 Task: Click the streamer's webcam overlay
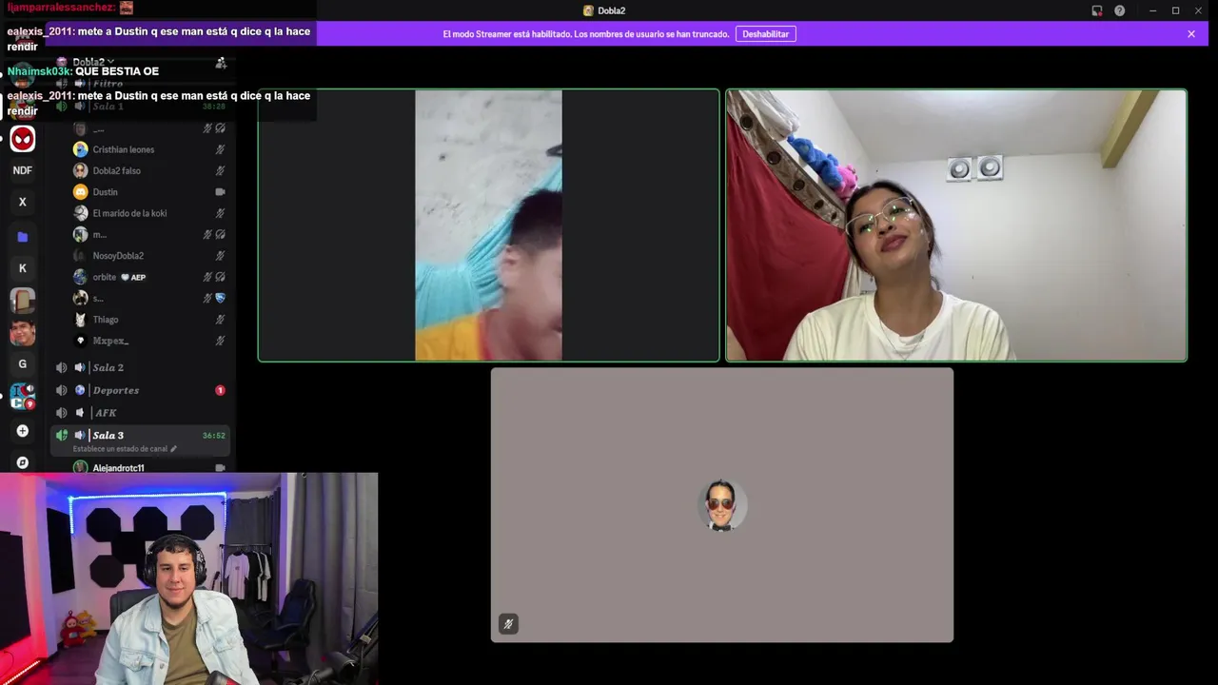(188, 578)
